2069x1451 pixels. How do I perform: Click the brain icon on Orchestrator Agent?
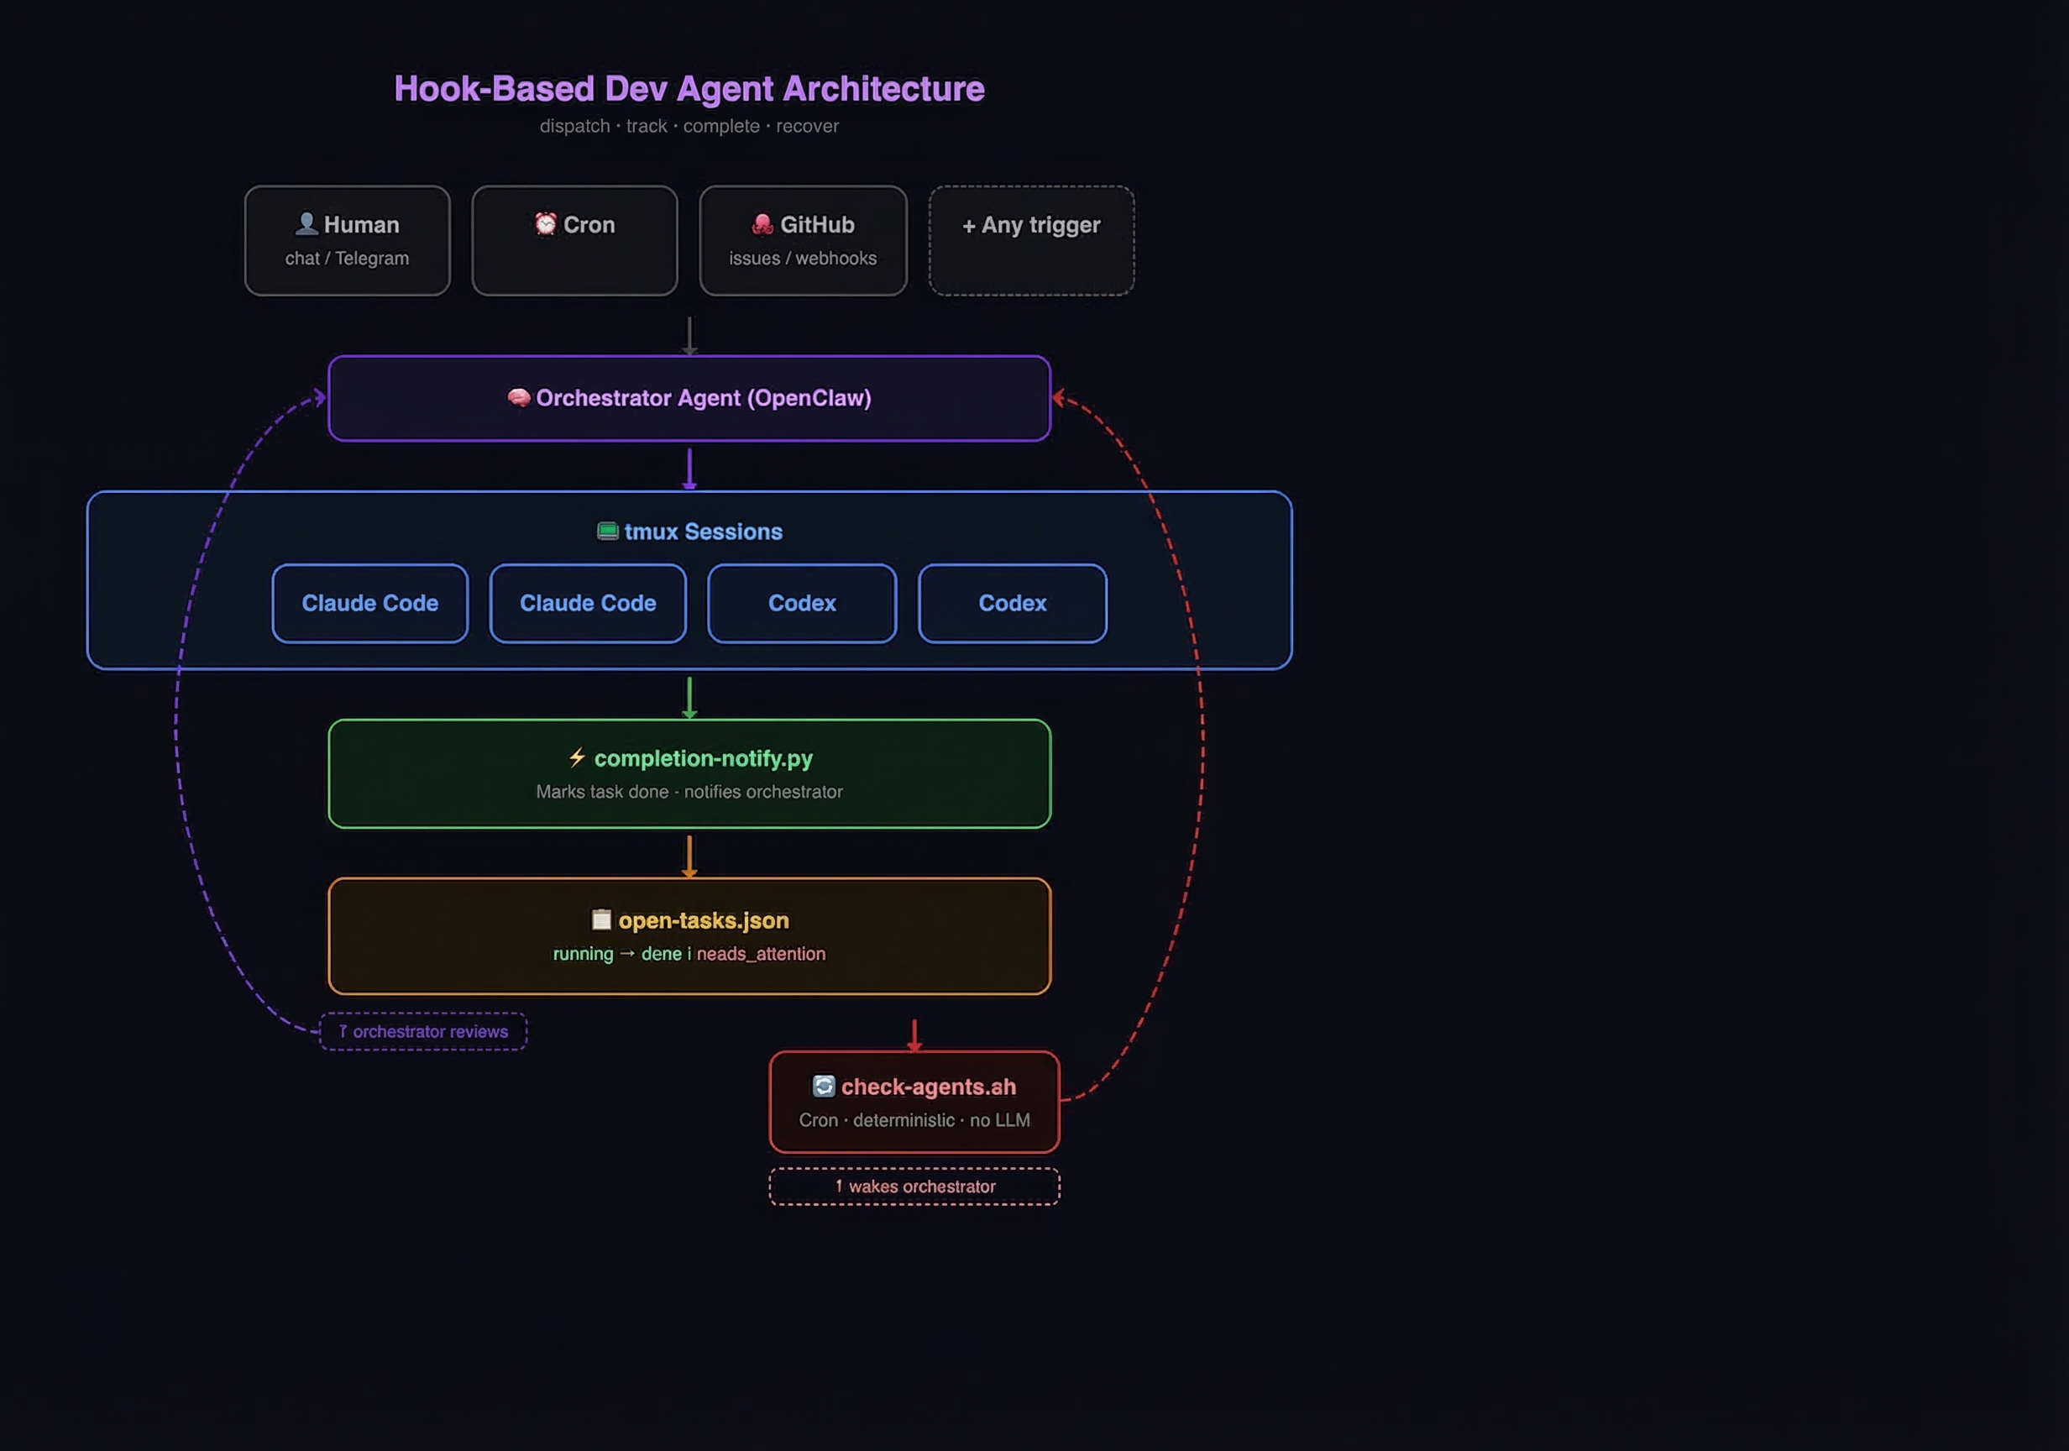tap(518, 397)
